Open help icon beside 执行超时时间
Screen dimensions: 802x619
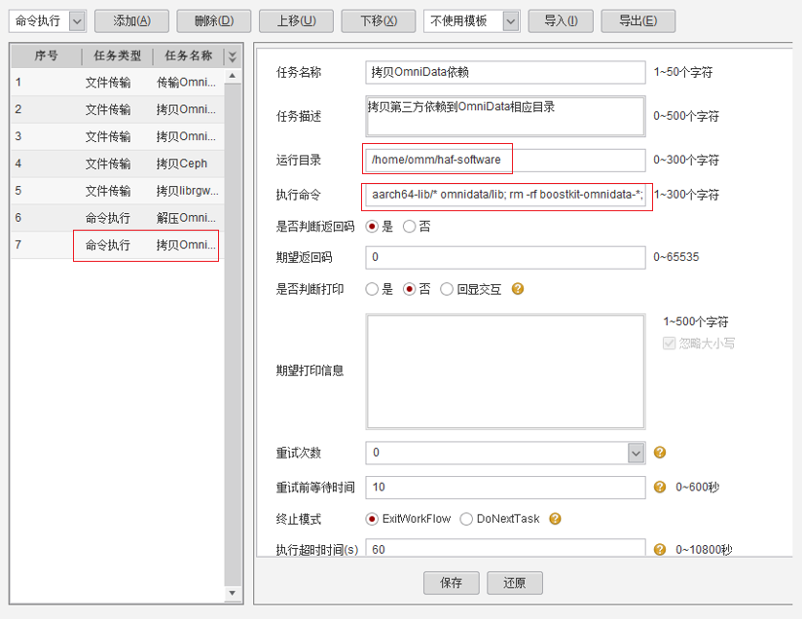660,550
